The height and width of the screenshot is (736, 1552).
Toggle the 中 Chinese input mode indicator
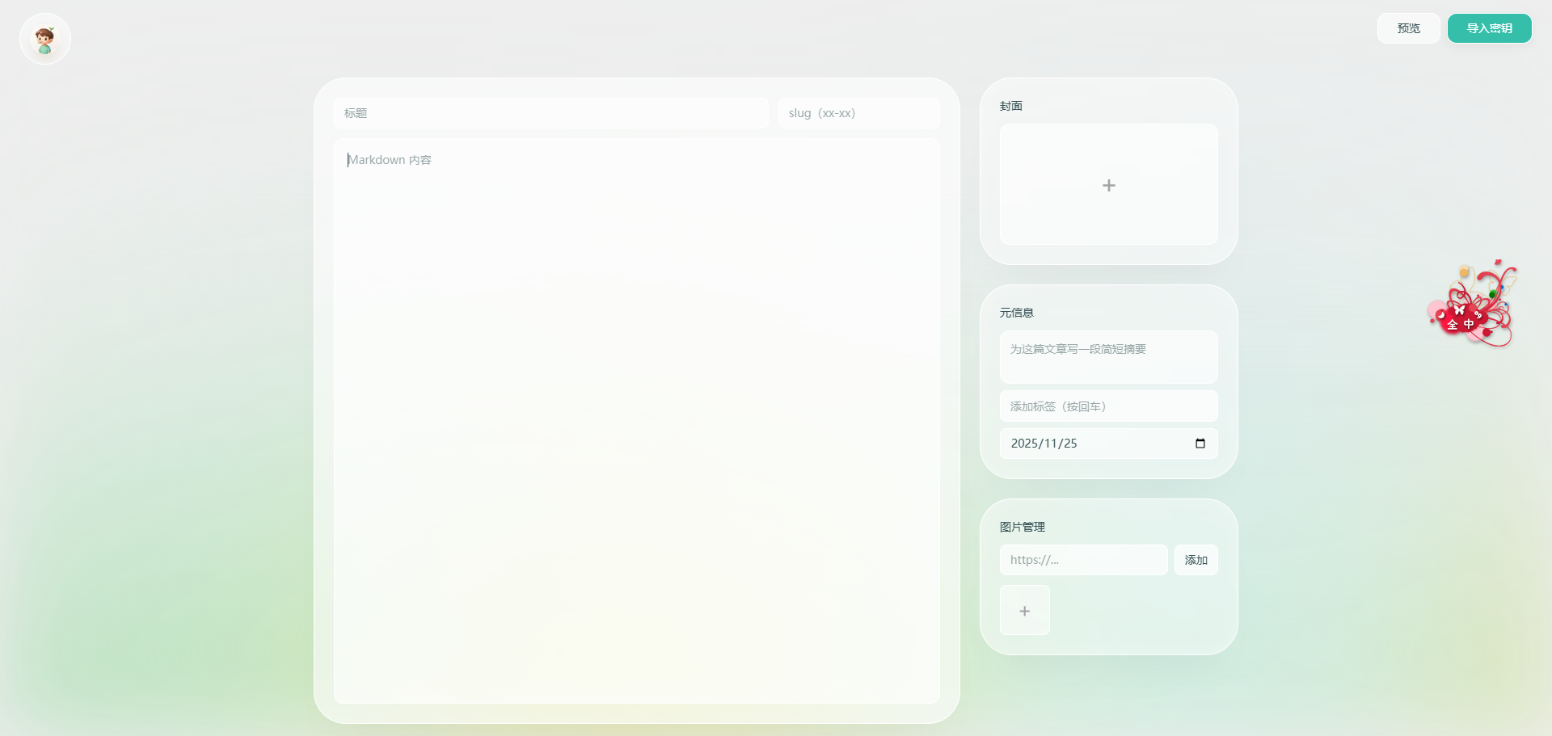1469,324
